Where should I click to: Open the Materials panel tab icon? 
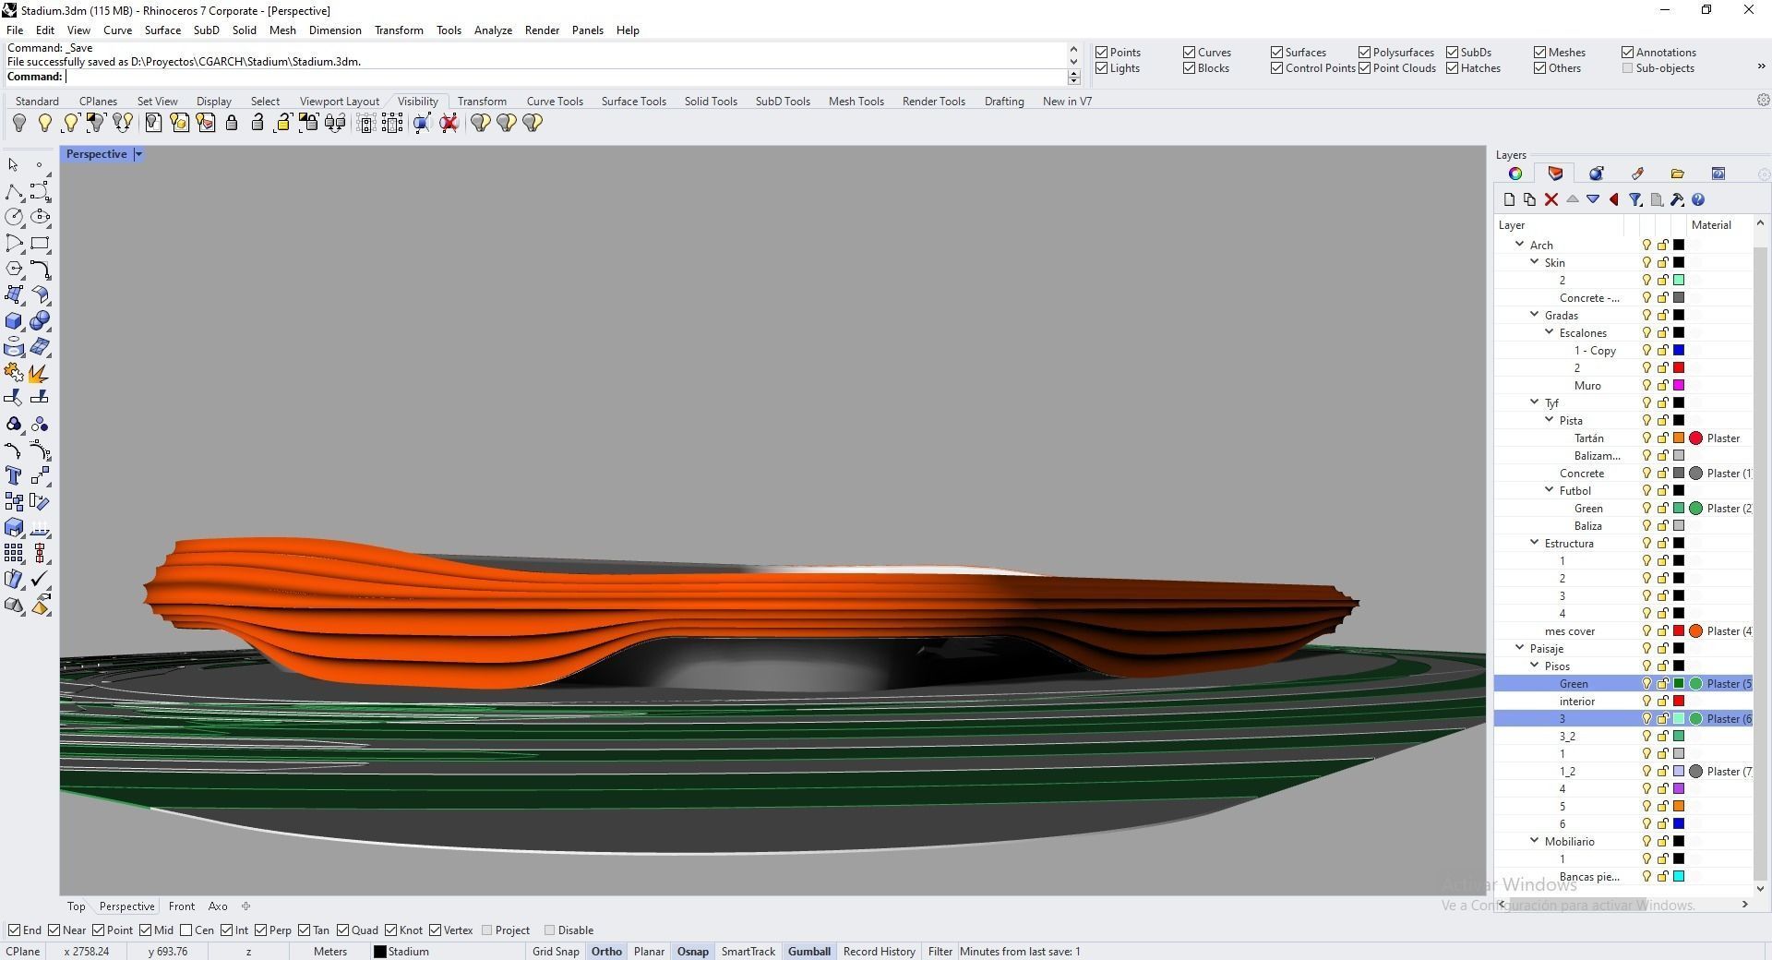click(1596, 174)
